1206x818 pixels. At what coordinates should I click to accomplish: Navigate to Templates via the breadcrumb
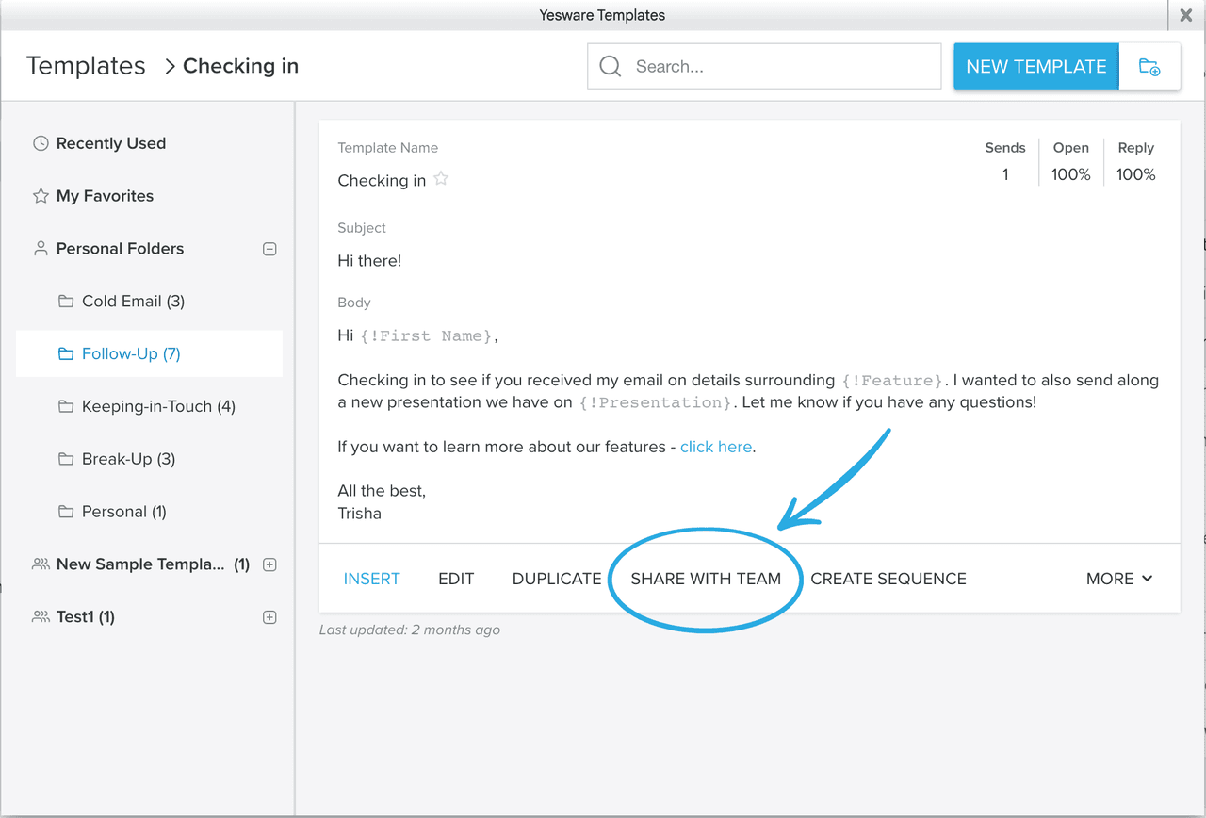86,65
